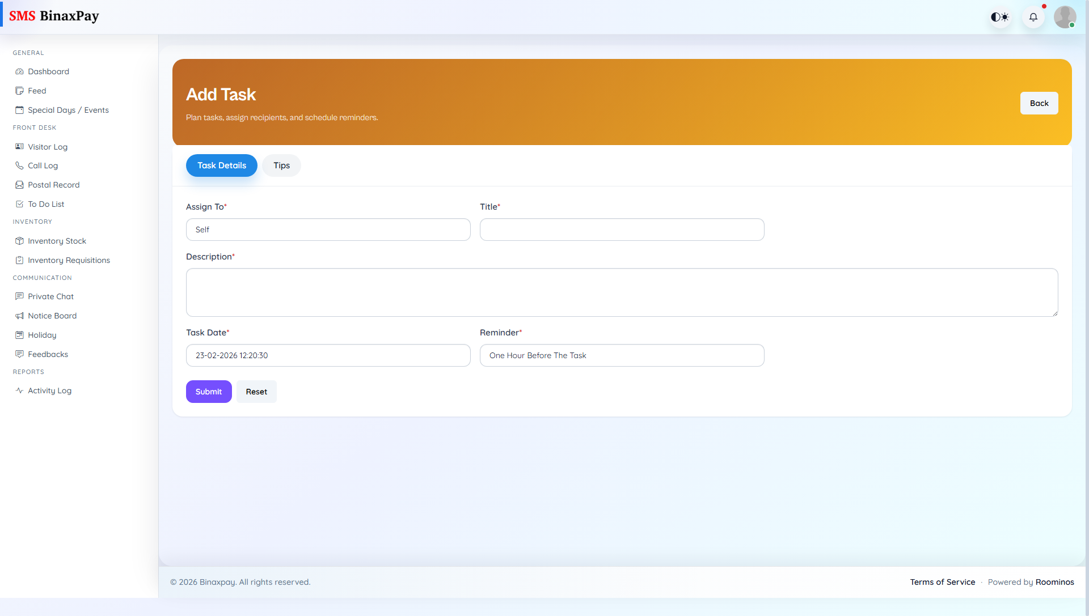The height and width of the screenshot is (616, 1089).
Task: Open Inventory Stock from the sidebar
Action: (x=57, y=240)
